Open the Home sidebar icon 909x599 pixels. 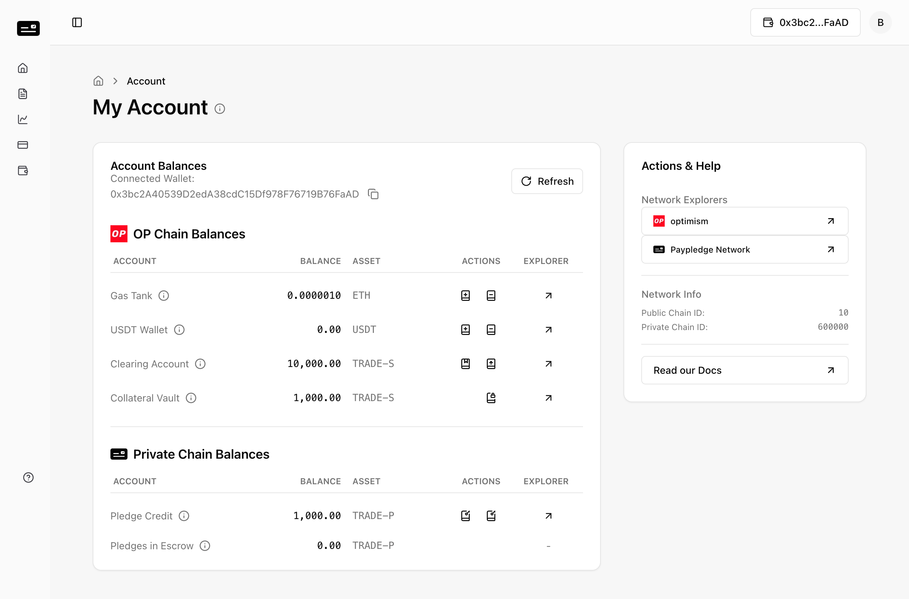23,68
